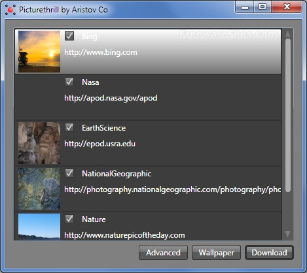
Task: Select the Bing label text
Action: [90, 37]
